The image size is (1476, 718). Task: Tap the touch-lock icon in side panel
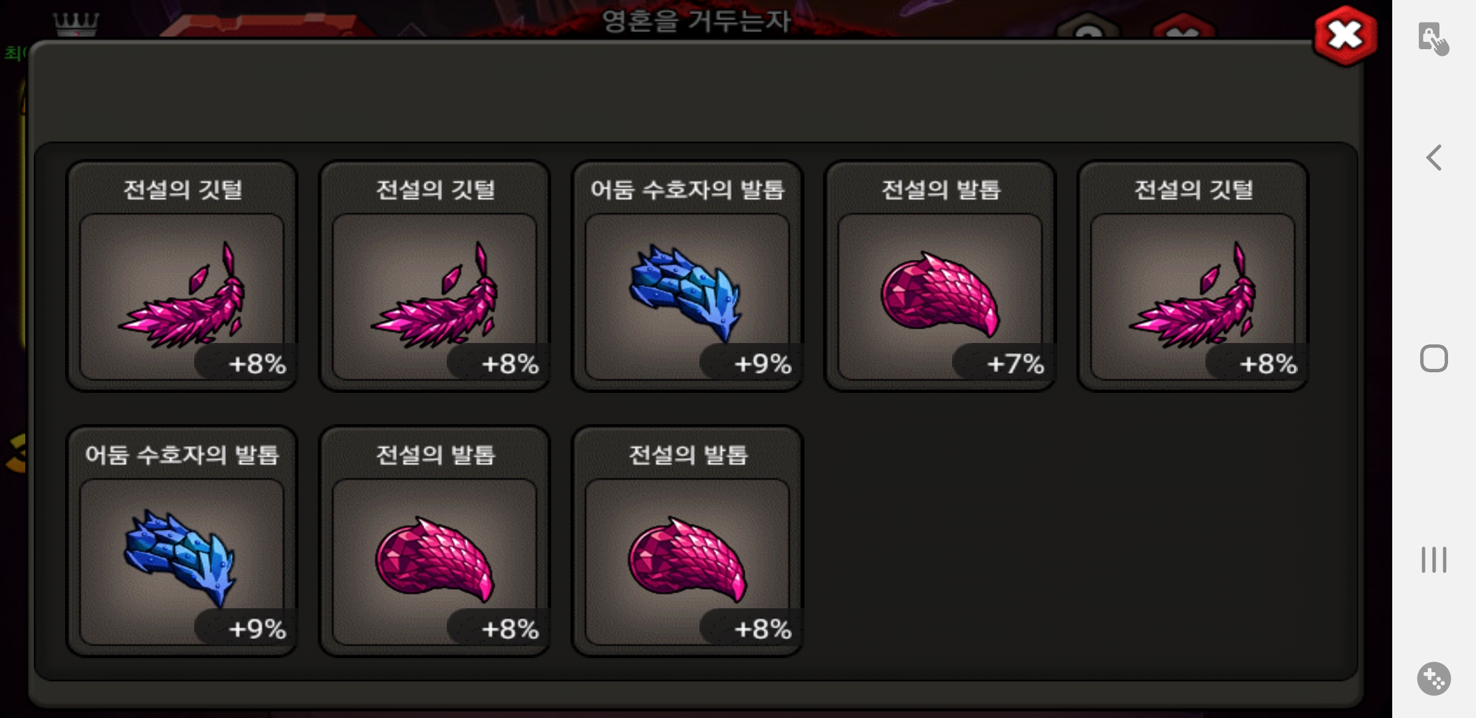point(1433,39)
